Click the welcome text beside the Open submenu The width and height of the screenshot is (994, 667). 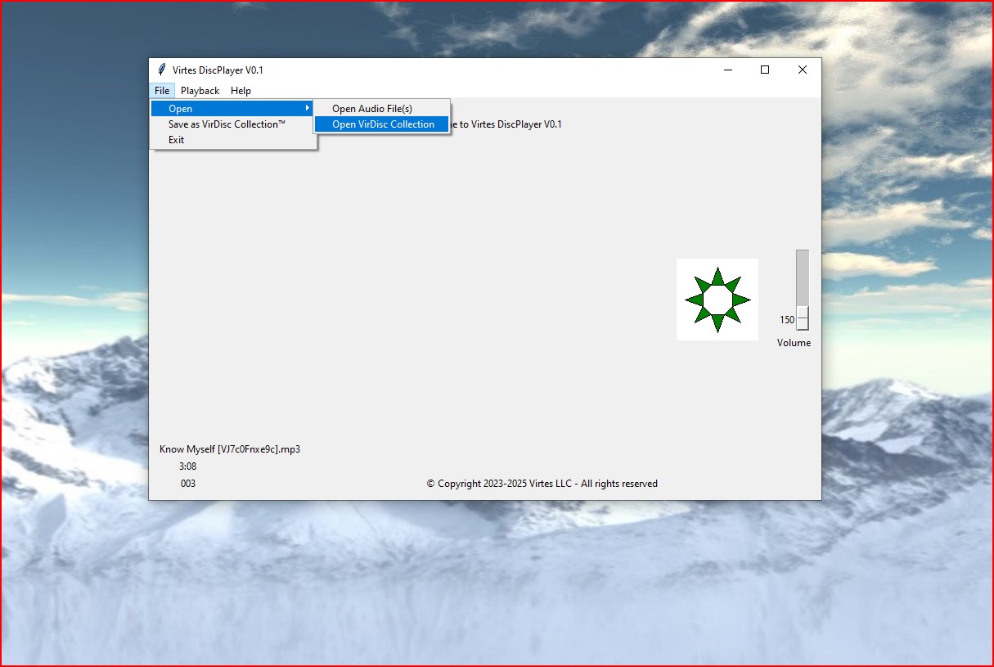(506, 124)
